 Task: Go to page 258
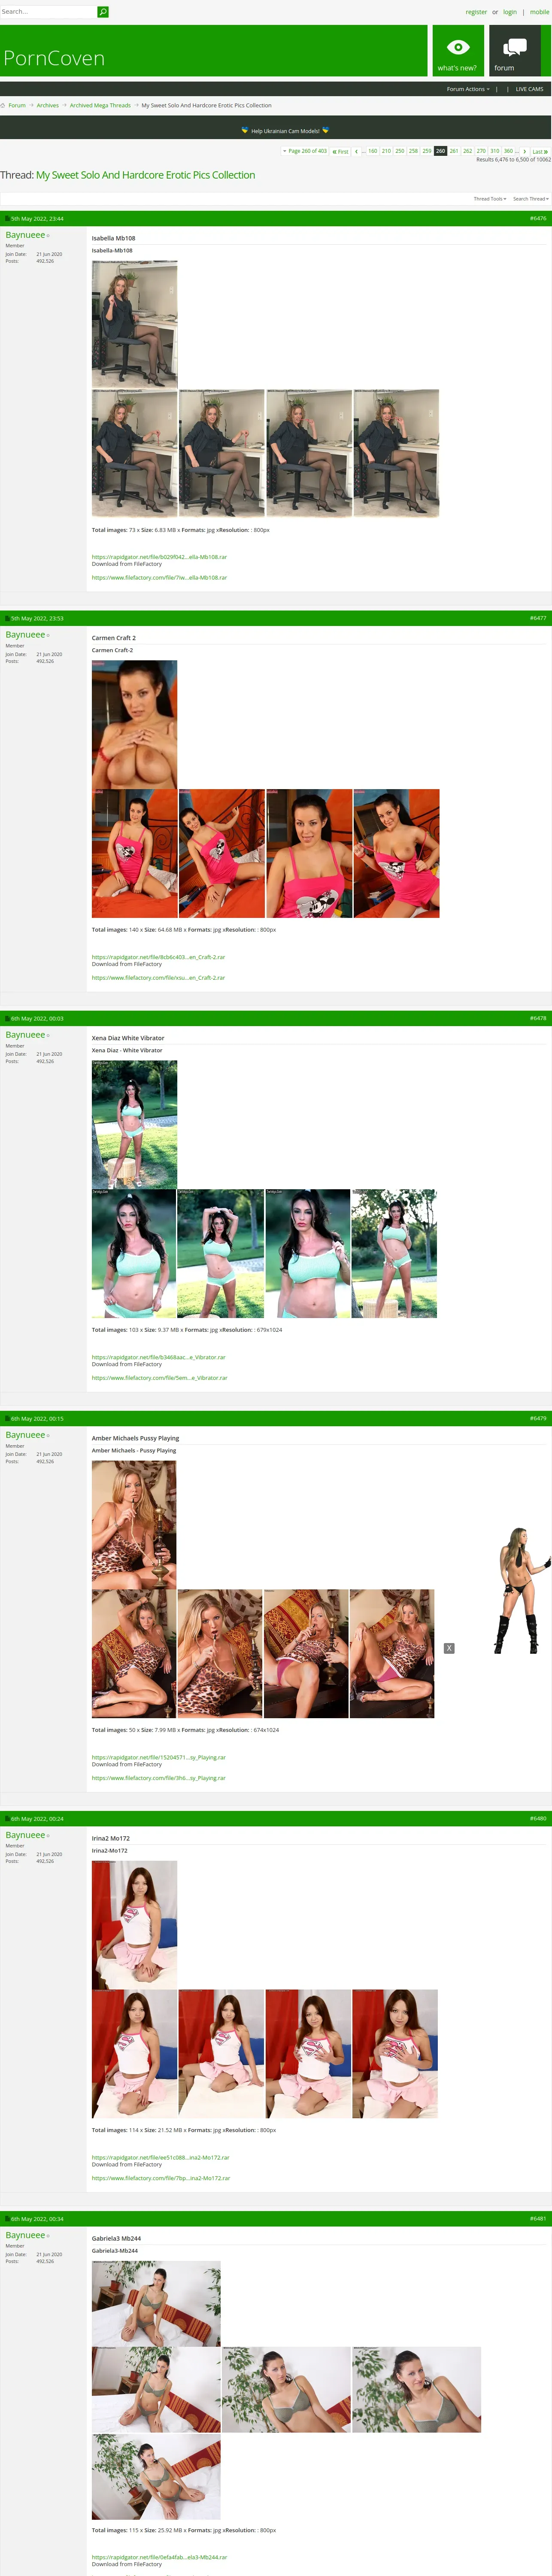click(413, 151)
